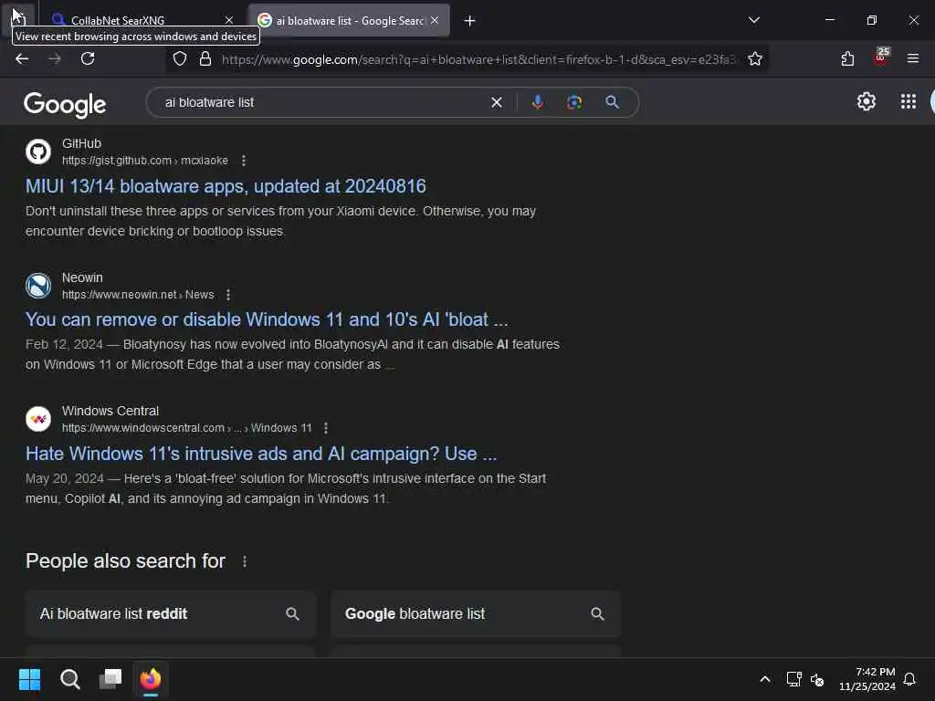Click the Firefox address bar URL
Screen dimensions: 935x701
[478, 59]
